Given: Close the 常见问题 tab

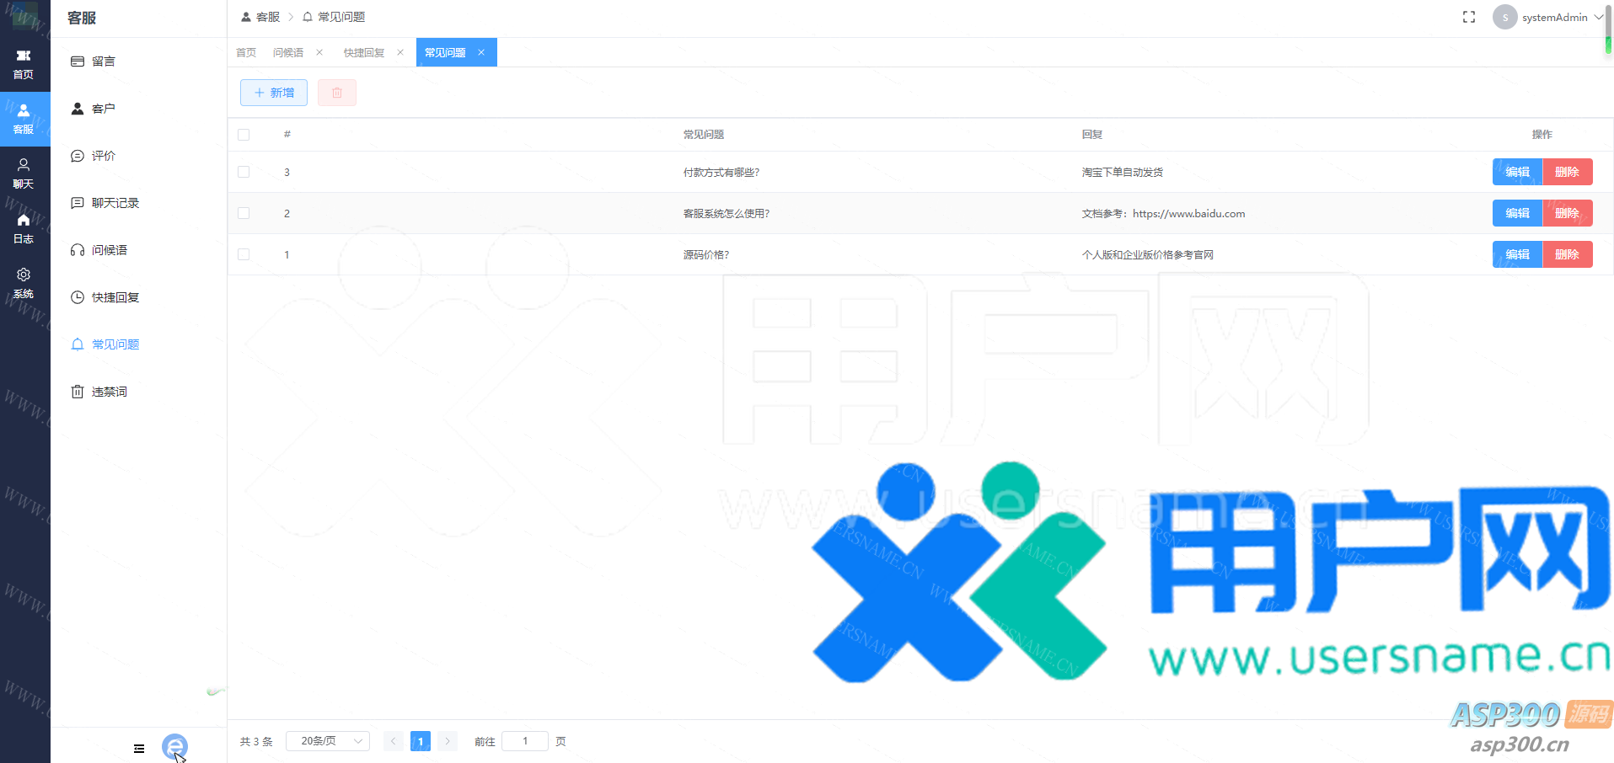Looking at the screenshot, I should click(481, 52).
